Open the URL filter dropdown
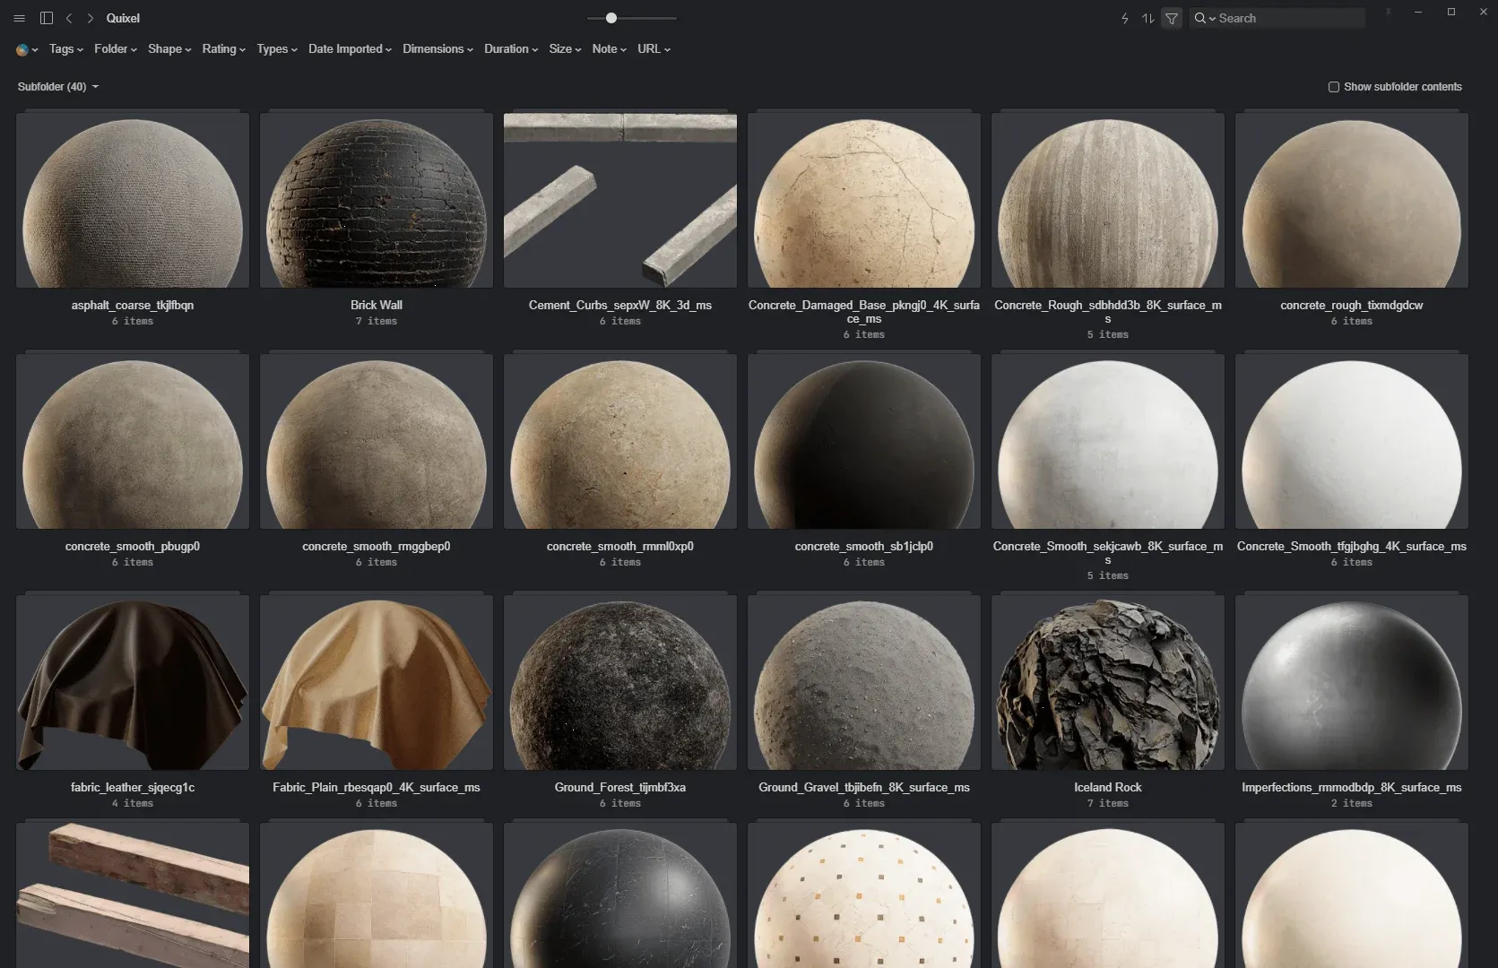 point(654,49)
